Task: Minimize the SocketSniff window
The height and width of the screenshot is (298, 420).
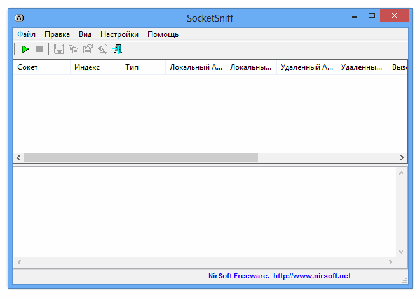Action: pos(355,16)
